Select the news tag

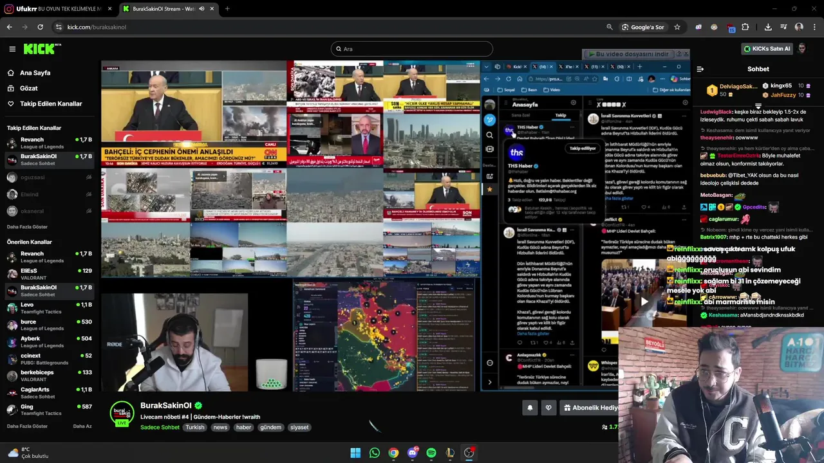click(220, 427)
